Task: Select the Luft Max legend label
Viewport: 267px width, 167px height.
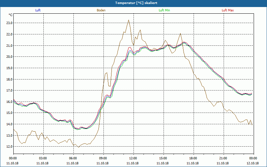Action: [x=228, y=10]
